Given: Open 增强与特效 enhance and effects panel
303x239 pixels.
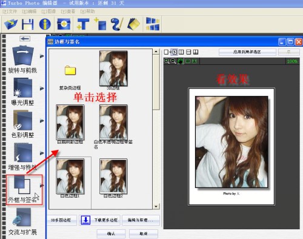Looking at the screenshot, I should [x=22, y=156].
